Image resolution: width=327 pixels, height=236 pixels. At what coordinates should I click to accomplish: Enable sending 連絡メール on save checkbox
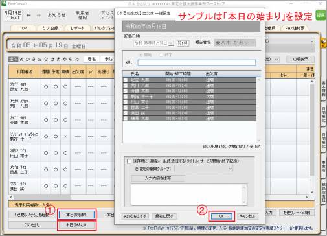pos(129,161)
